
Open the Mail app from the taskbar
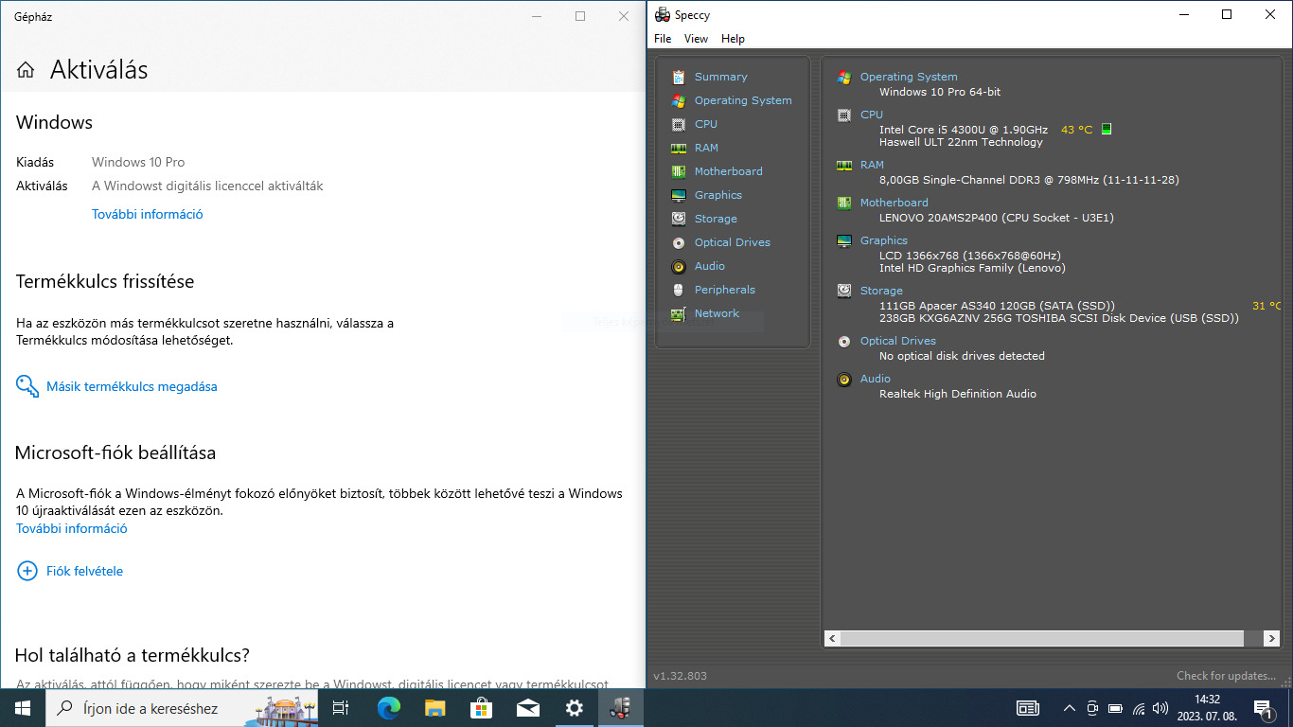(x=527, y=707)
